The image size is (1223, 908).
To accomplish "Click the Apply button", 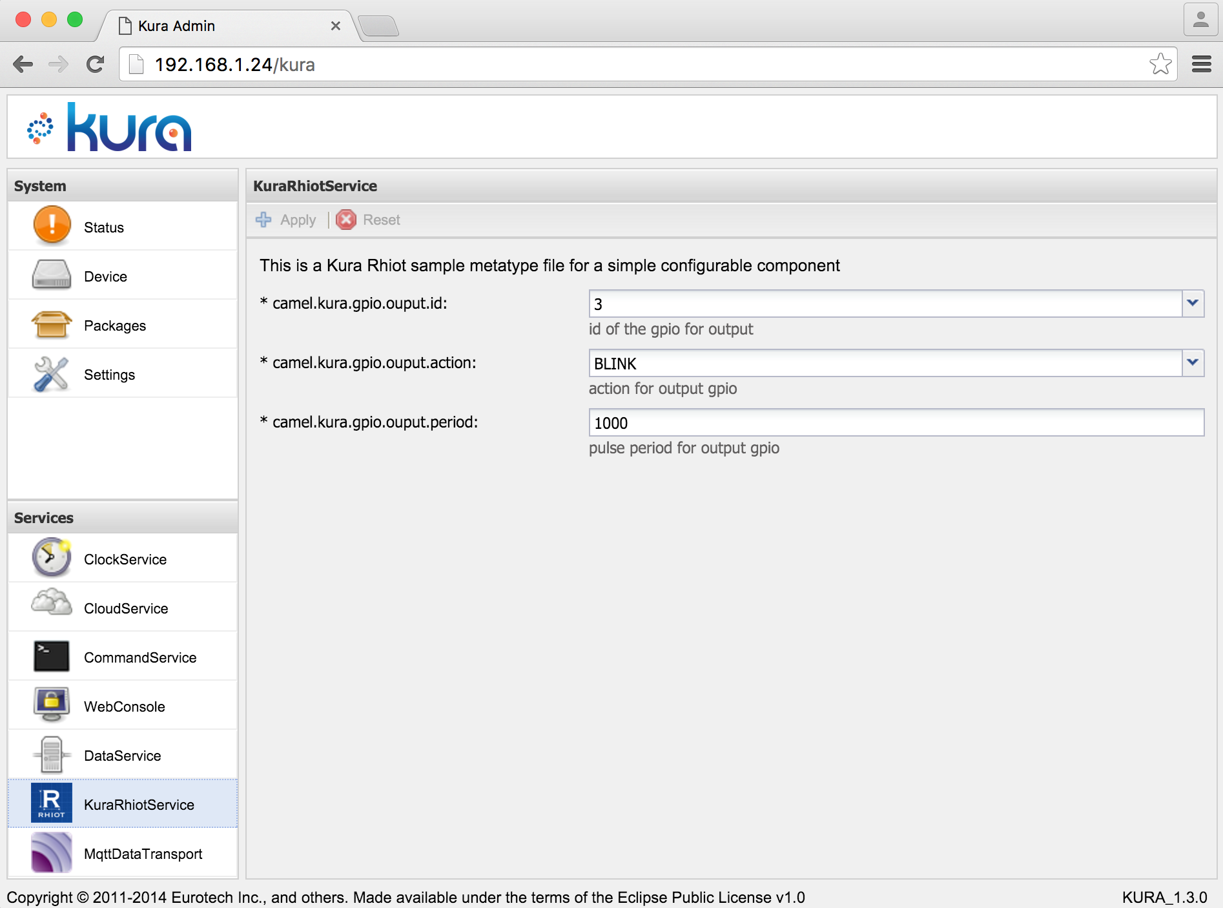I will [287, 220].
